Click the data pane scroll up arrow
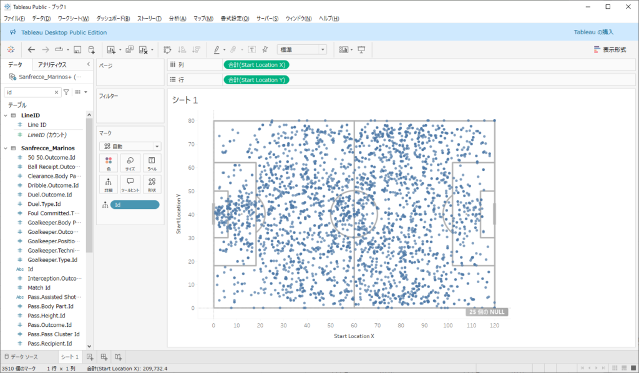 (89, 115)
